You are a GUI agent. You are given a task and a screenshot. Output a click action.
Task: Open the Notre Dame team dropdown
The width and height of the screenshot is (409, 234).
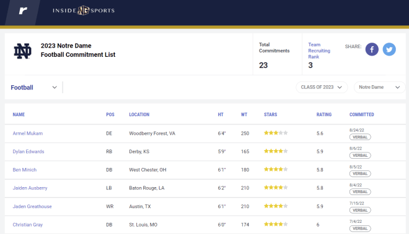tap(379, 87)
